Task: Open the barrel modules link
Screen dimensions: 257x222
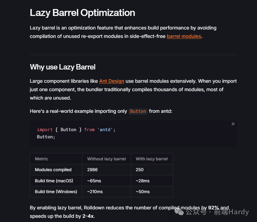Action: pos(184,36)
